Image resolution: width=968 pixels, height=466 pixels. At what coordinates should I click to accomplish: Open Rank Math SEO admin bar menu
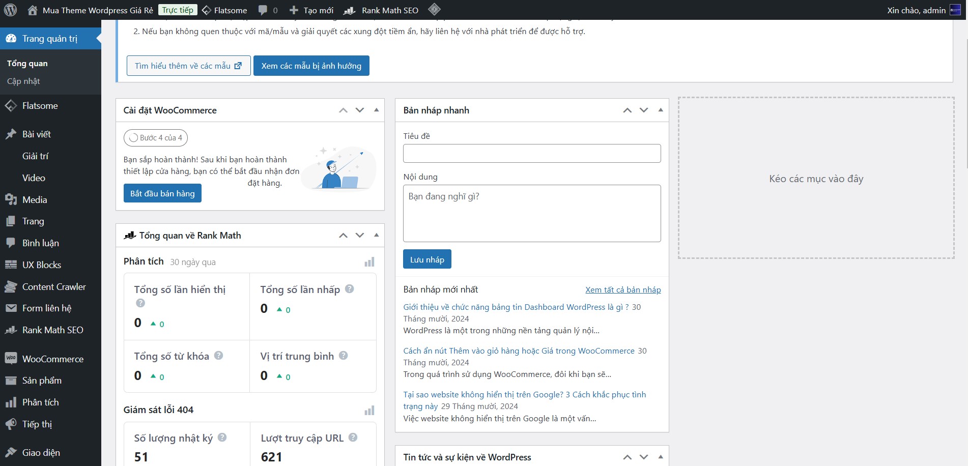(x=381, y=10)
